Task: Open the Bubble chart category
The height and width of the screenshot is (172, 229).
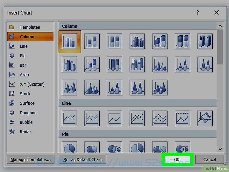Action: (x=31, y=122)
